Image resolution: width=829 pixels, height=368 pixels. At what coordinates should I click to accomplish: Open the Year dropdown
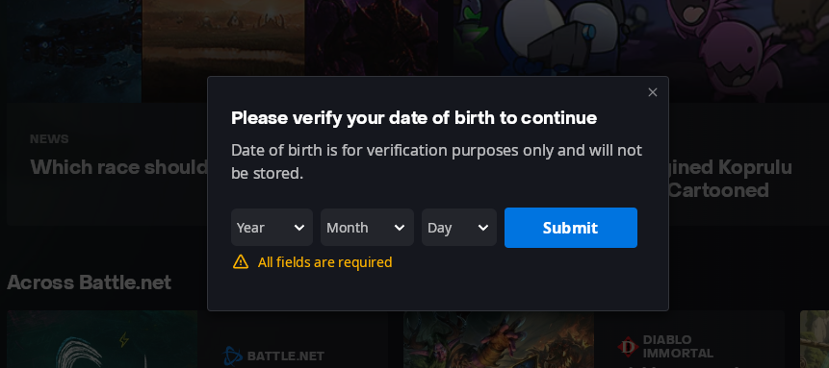pos(272,228)
